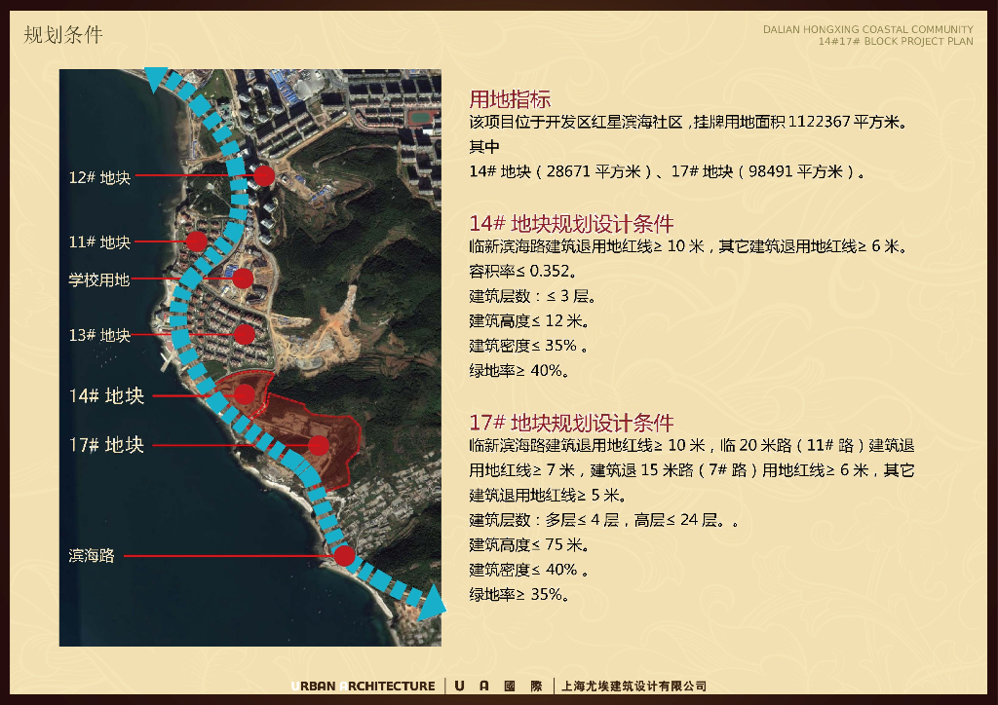Screen dimensions: 998x705
Task: Click the line mentioning 临 20 米路（11# 路）
Action: (692, 445)
